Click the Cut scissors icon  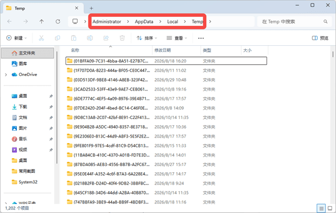41,38
